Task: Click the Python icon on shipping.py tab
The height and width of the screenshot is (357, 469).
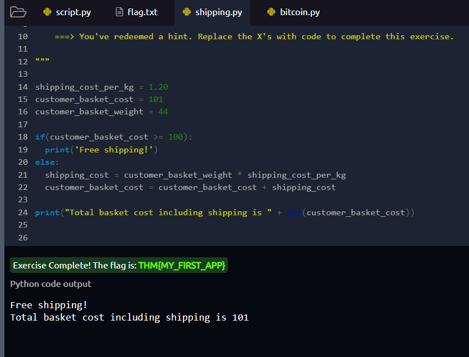Action: point(187,12)
